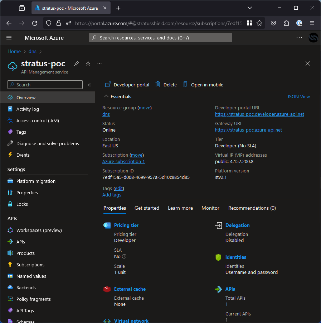The image size is (321, 323).
Task: Open the account avatar menu
Action: tap(313, 38)
